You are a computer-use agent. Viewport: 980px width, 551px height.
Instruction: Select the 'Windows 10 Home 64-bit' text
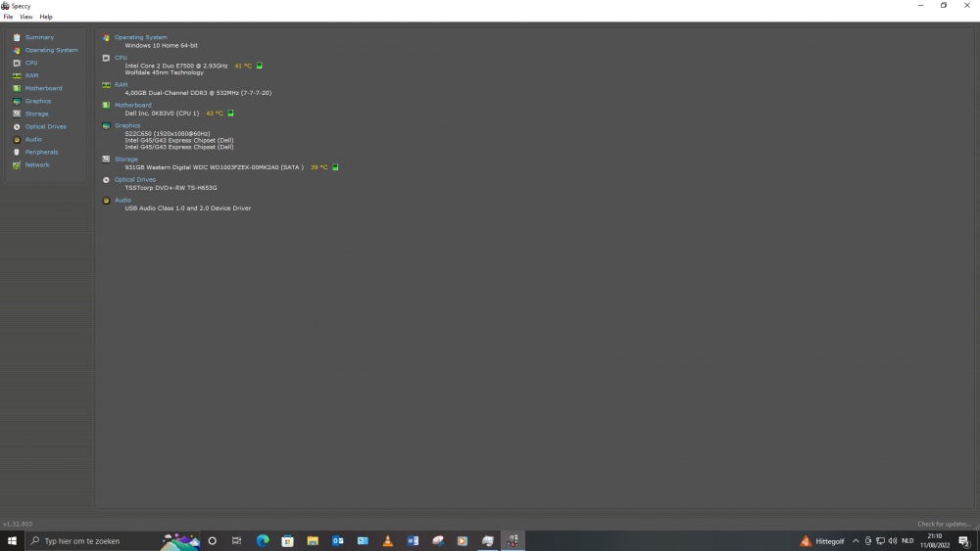162,46
